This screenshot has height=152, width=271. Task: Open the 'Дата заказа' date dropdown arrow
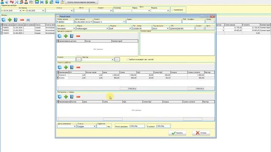91,22
